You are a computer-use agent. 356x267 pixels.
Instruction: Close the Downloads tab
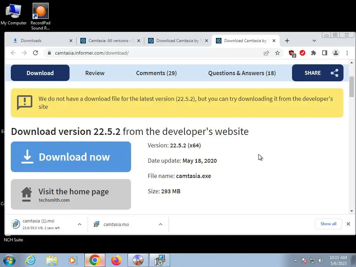71,41
